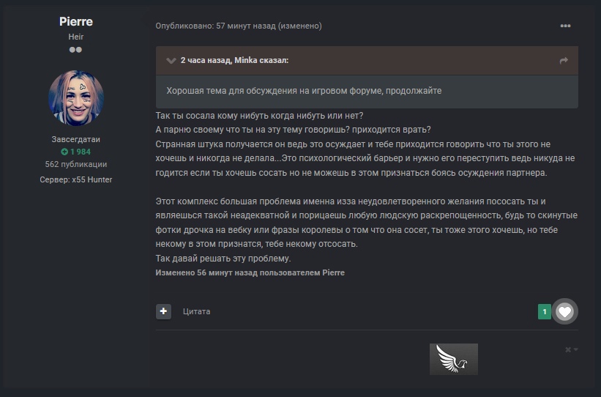Open the 562 публикации posts link
This screenshot has height=397, width=601.
tap(76, 164)
